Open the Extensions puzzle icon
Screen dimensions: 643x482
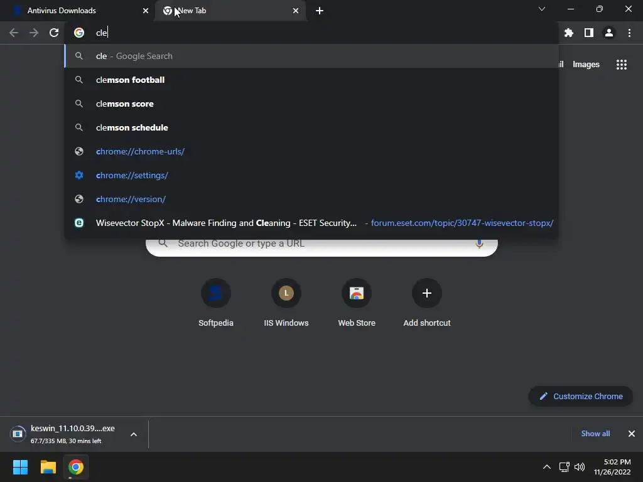569,33
